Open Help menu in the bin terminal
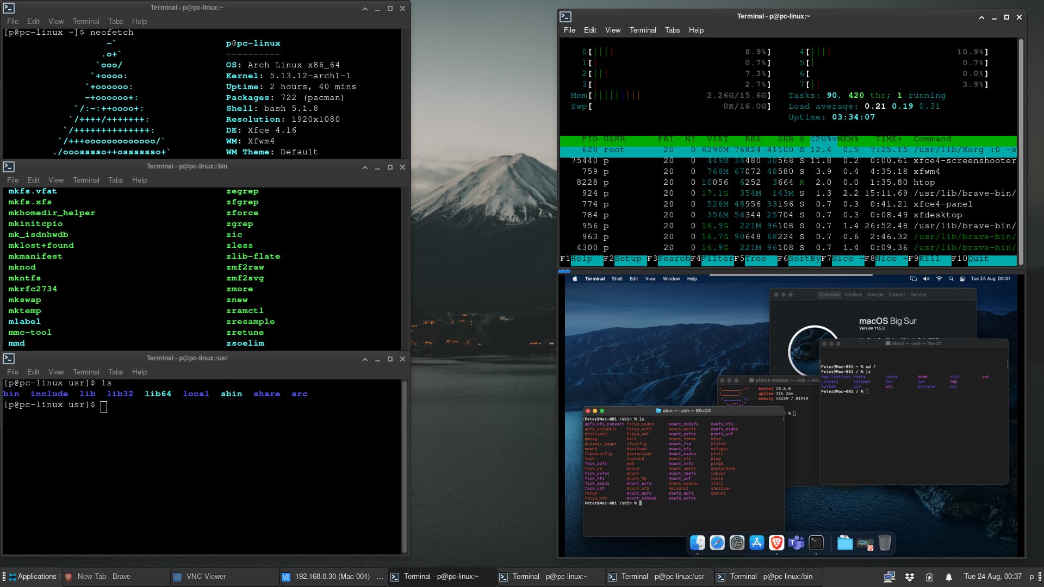The width and height of the screenshot is (1044, 587). coord(139,180)
